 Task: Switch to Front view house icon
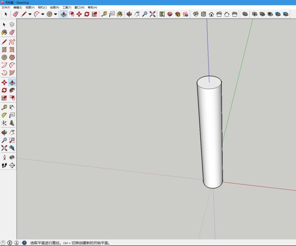coord(211,14)
